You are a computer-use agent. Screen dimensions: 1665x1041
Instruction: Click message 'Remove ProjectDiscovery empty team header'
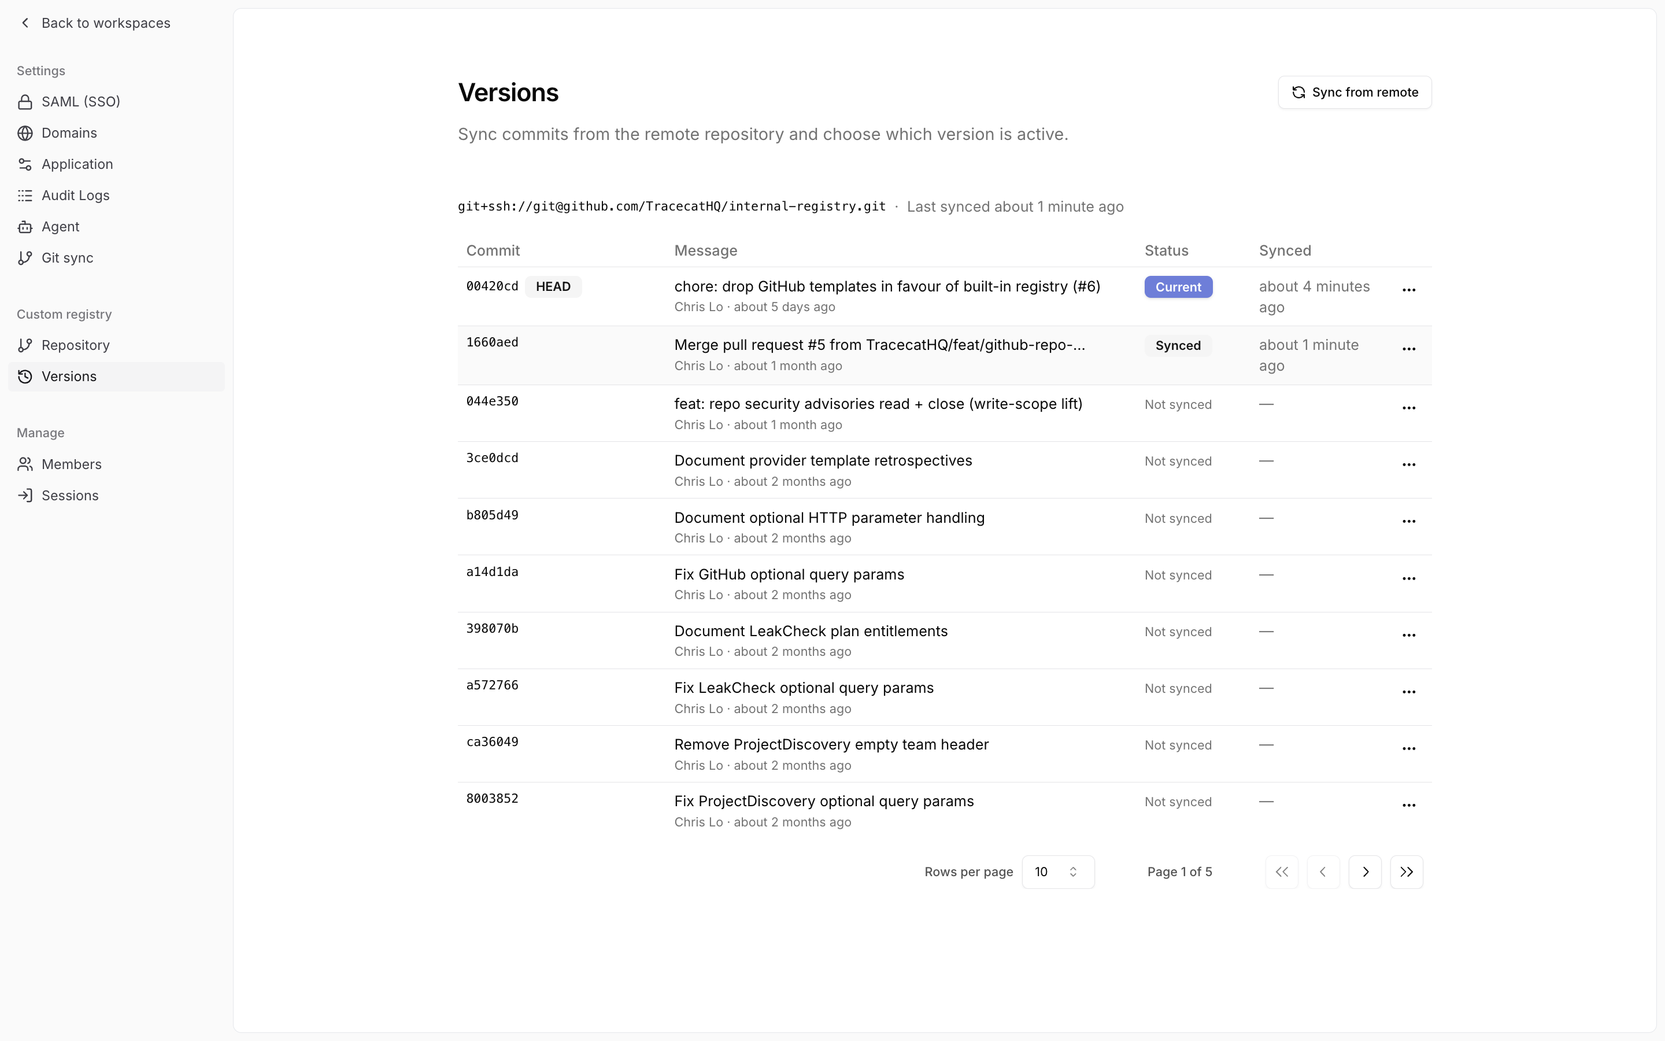coord(831,744)
